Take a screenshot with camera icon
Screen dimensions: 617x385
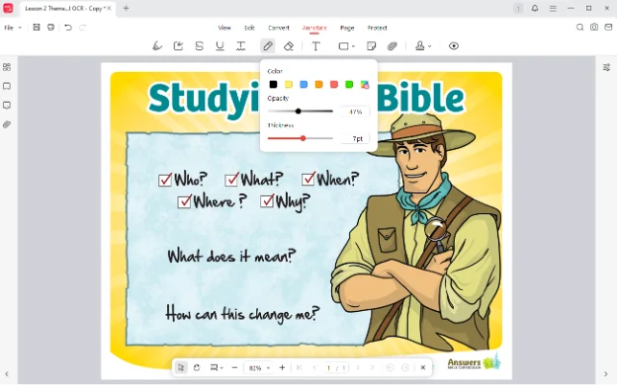(x=594, y=27)
